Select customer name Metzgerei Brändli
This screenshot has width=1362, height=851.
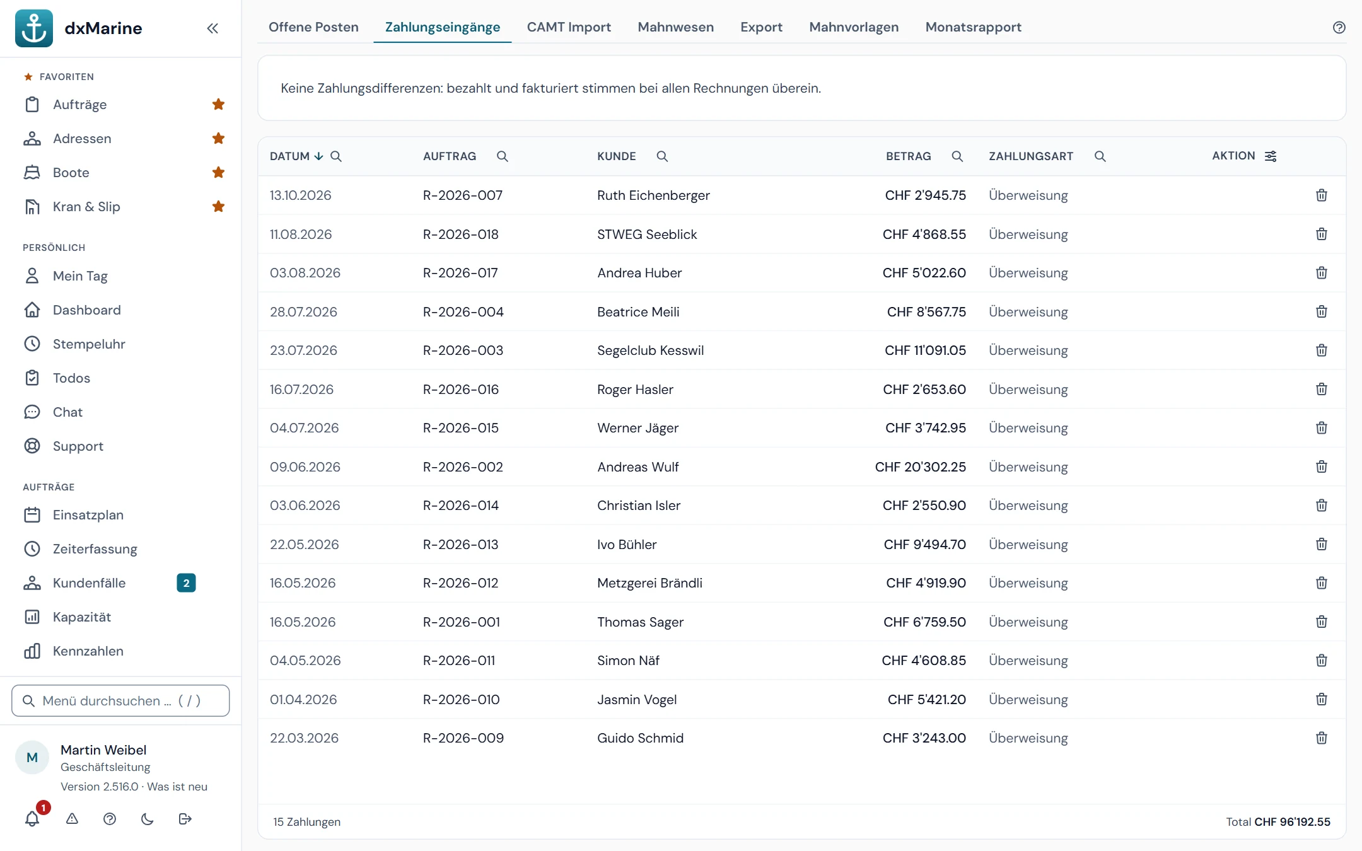pyautogui.click(x=649, y=583)
